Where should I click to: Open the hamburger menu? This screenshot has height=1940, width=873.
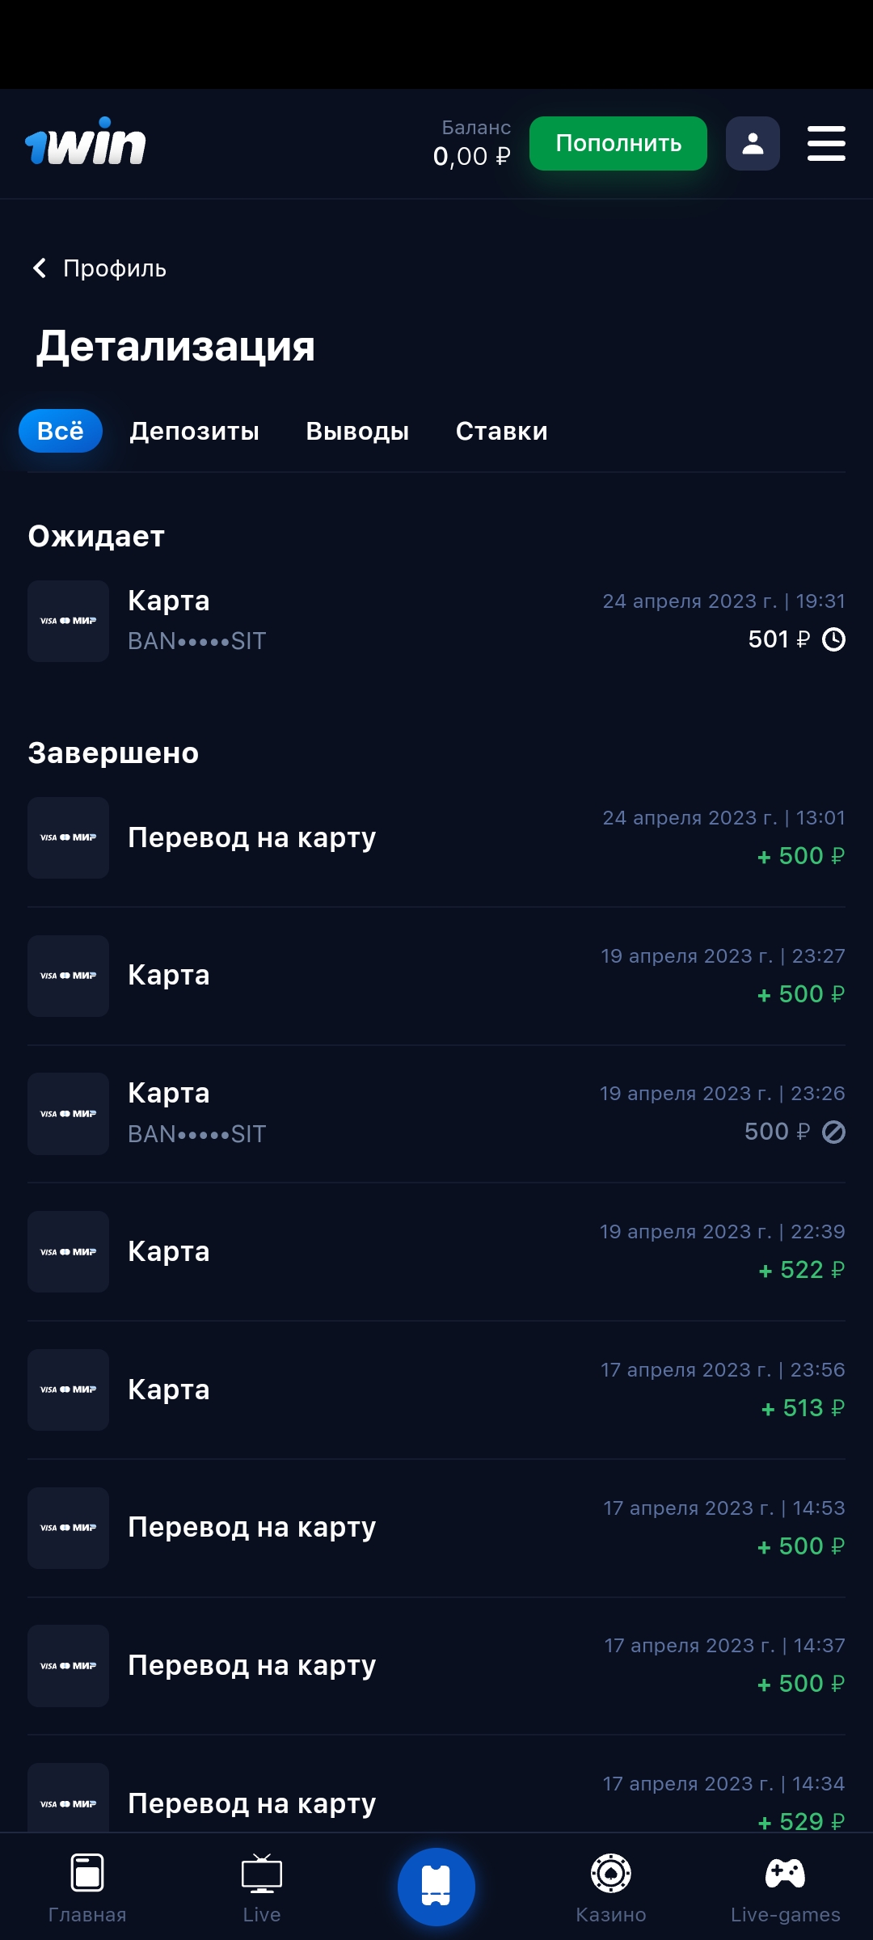click(x=826, y=144)
